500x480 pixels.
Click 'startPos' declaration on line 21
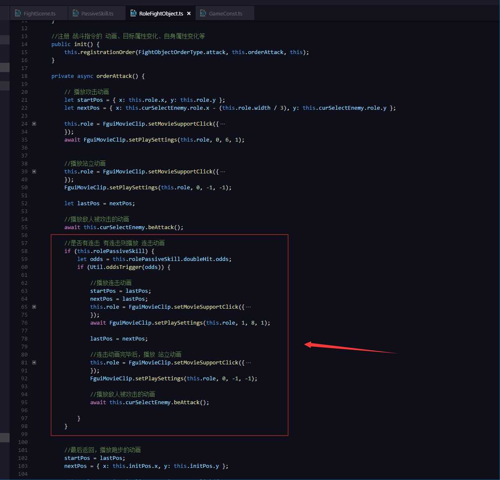coord(90,100)
